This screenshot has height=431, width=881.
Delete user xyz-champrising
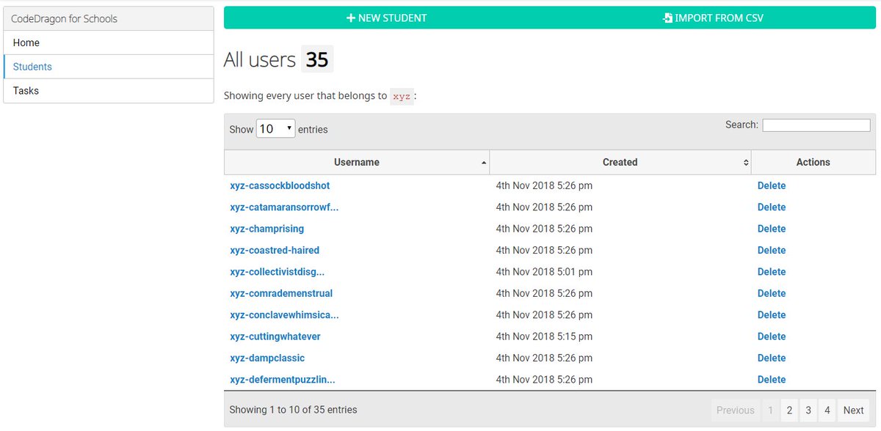tap(772, 229)
